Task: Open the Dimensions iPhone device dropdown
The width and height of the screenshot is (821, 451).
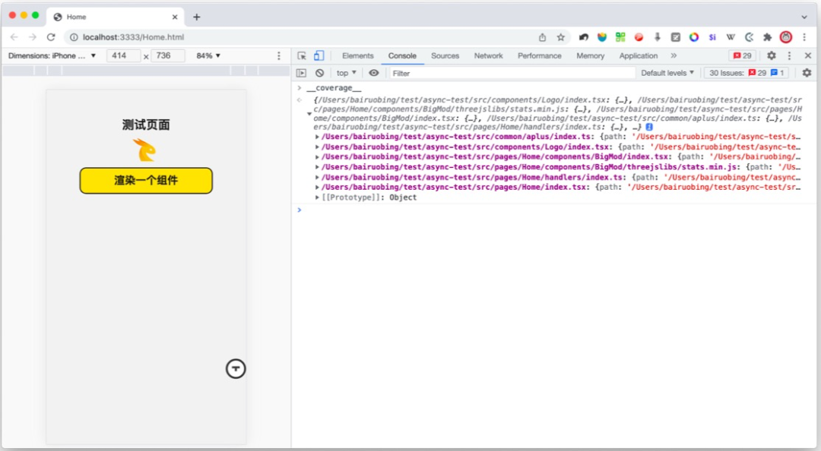Action: [x=52, y=55]
